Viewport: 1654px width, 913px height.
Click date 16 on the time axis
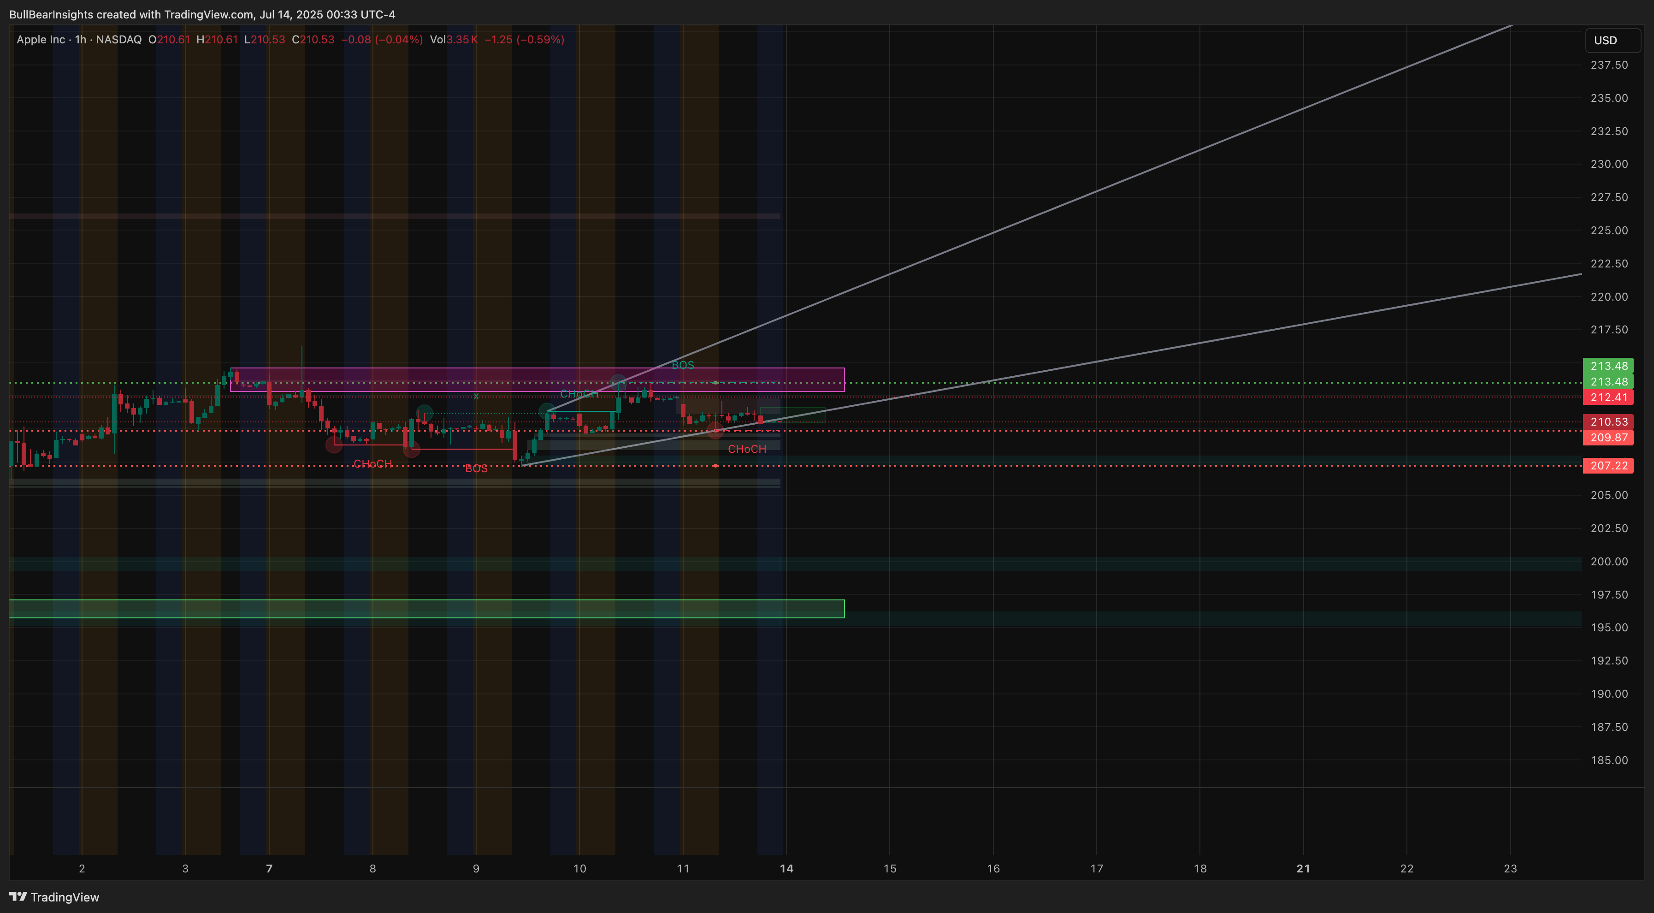[992, 869]
